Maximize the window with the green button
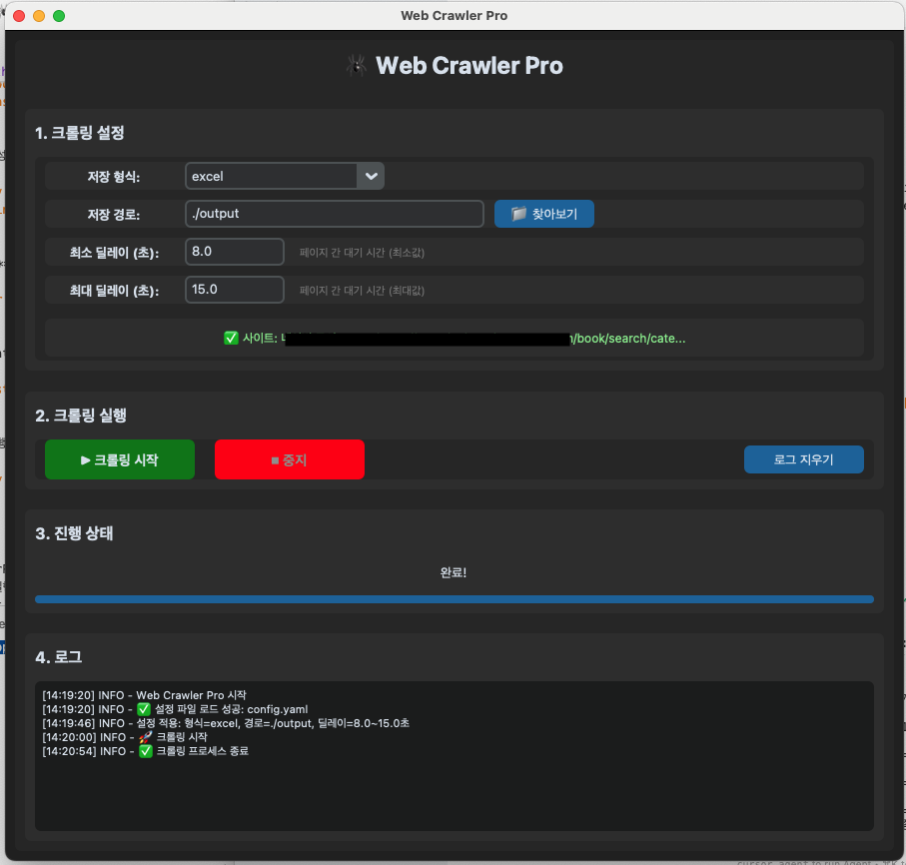 tap(59, 16)
